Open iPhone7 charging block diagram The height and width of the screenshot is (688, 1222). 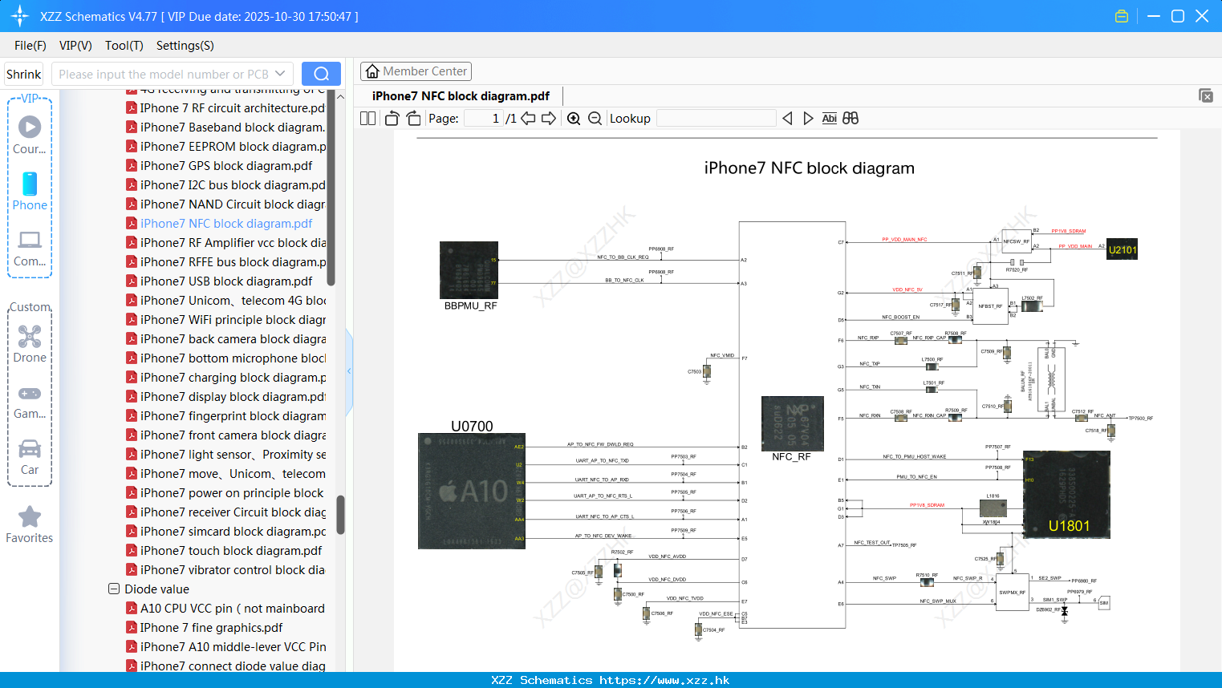tap(225, 378)
